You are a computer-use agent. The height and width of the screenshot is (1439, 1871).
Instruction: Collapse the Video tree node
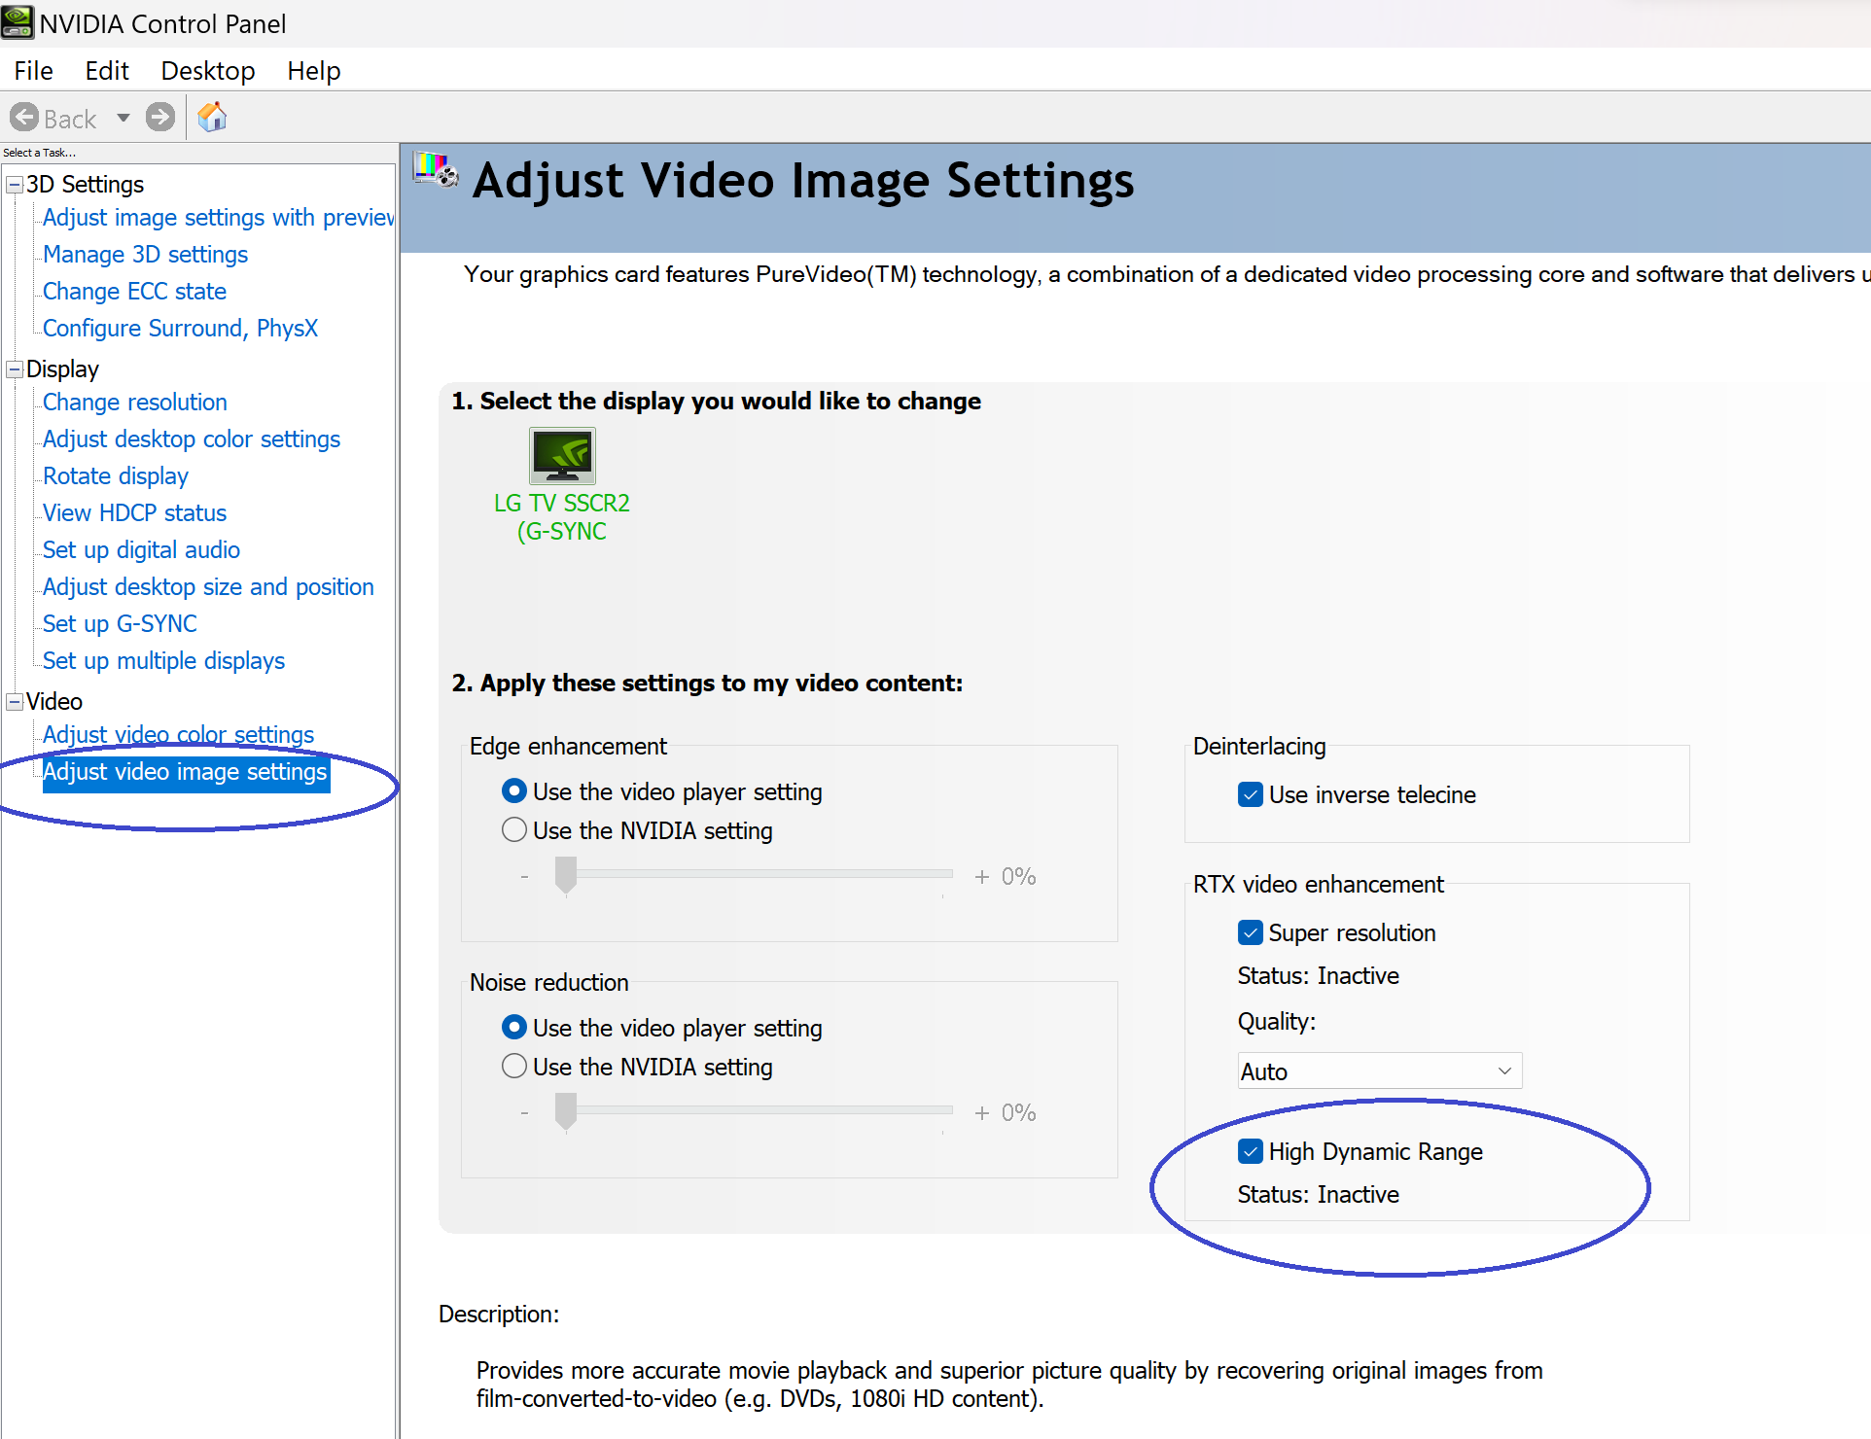[x=15, y=702]
